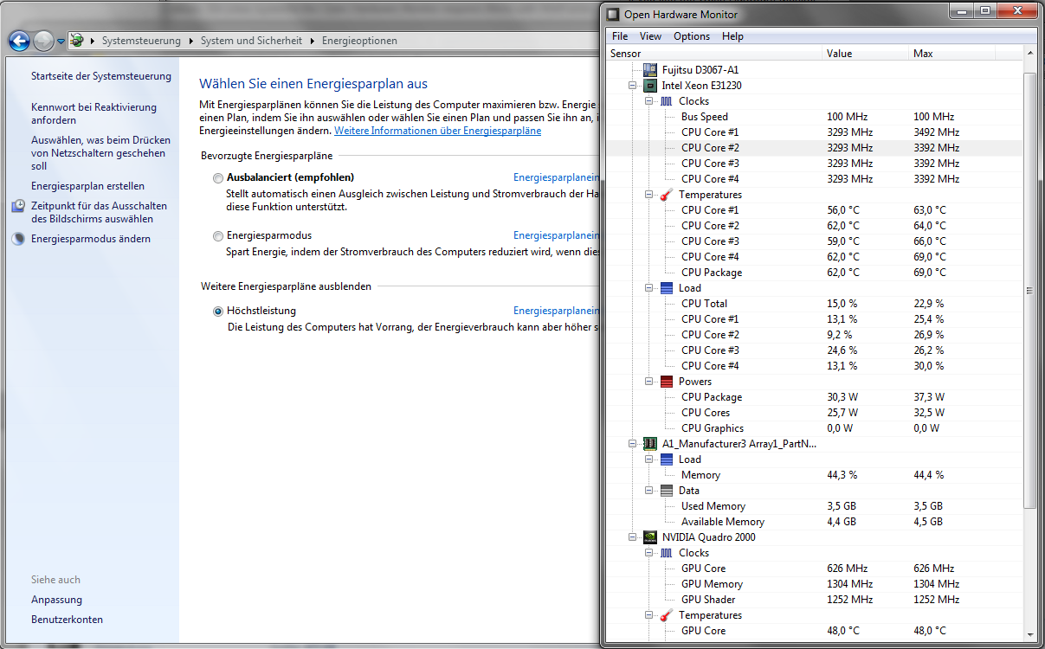Click the Fujitsu D3067-A1 mainboard icon

(650, 69)
